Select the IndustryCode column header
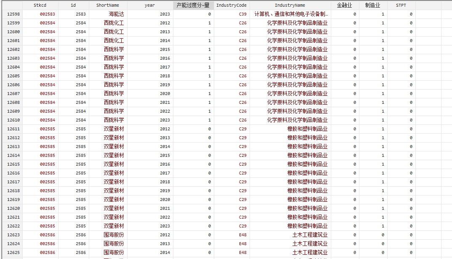This screenshot has height=259, width=452. (x=231, y=5)
